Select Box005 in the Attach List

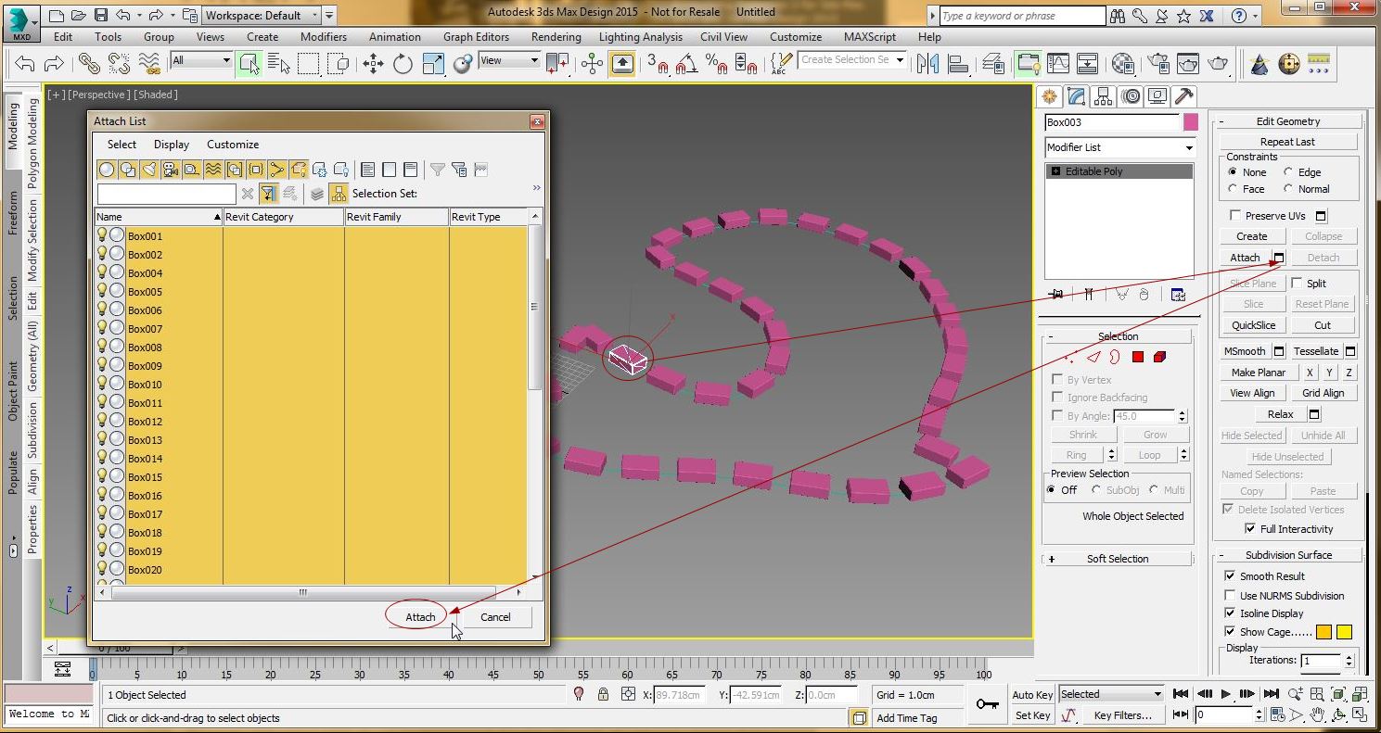pos(146,291)
